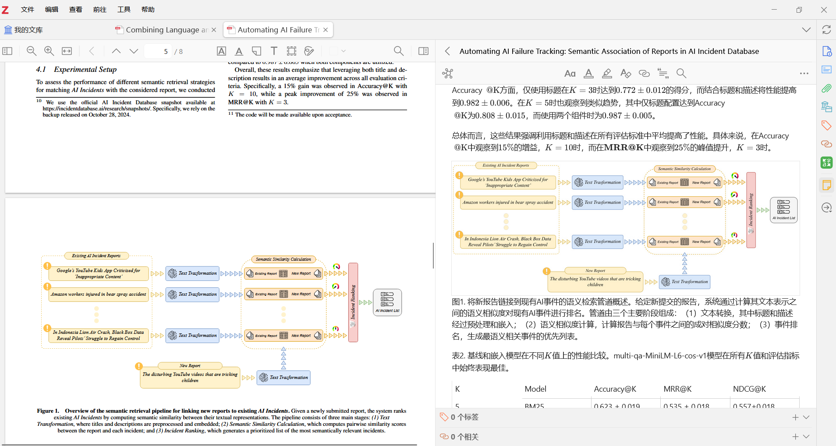
Task: Open note text format Aa tool
Action: coord(570,73)
